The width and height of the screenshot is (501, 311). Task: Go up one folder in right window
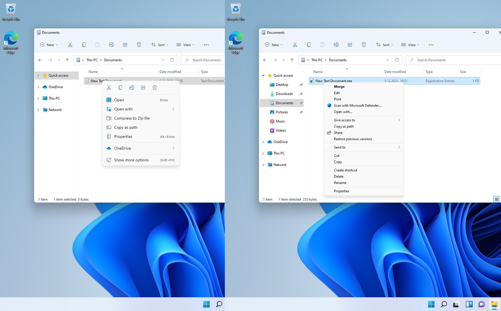pyautogui.click(x=292, y=60)
